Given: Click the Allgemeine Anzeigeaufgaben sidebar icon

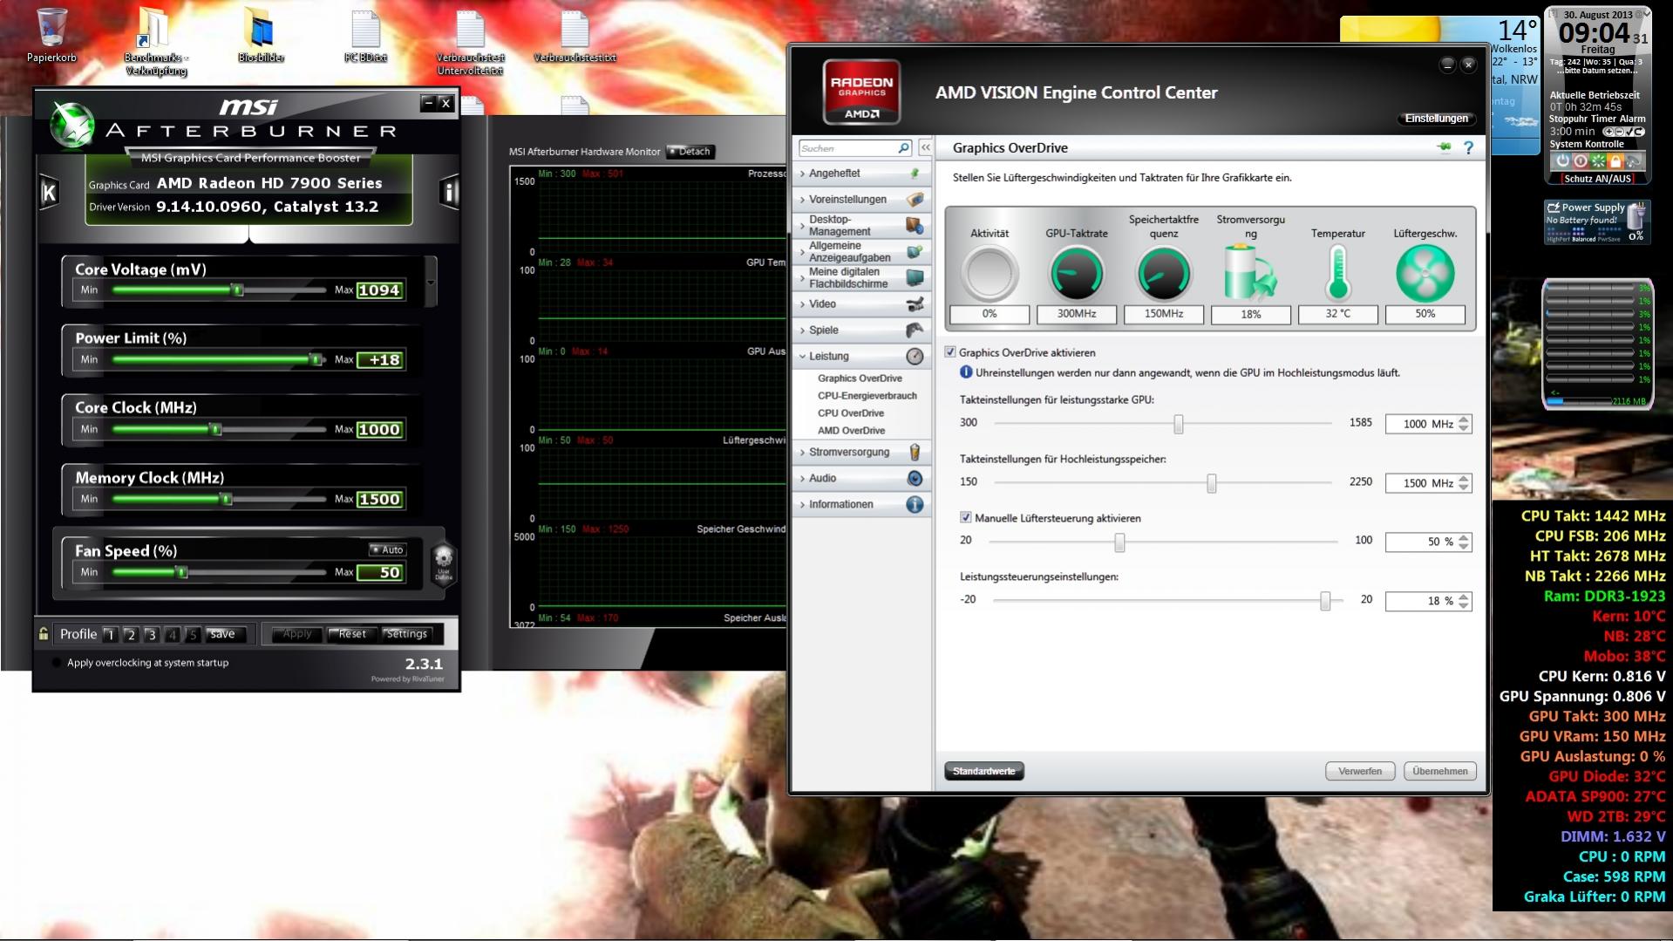Looking at the screenshot, I should (915, 252).
